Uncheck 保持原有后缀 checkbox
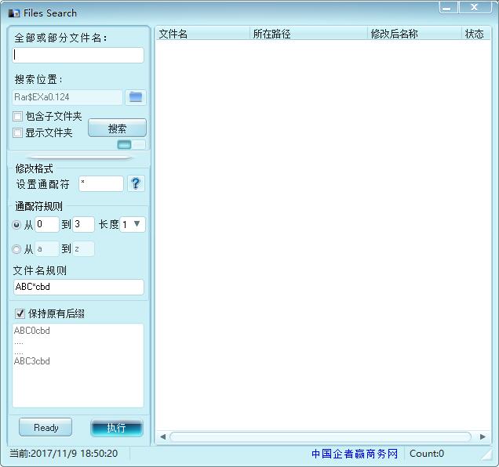This screenshot has height=467, width=499. click(x=20, y=313)
